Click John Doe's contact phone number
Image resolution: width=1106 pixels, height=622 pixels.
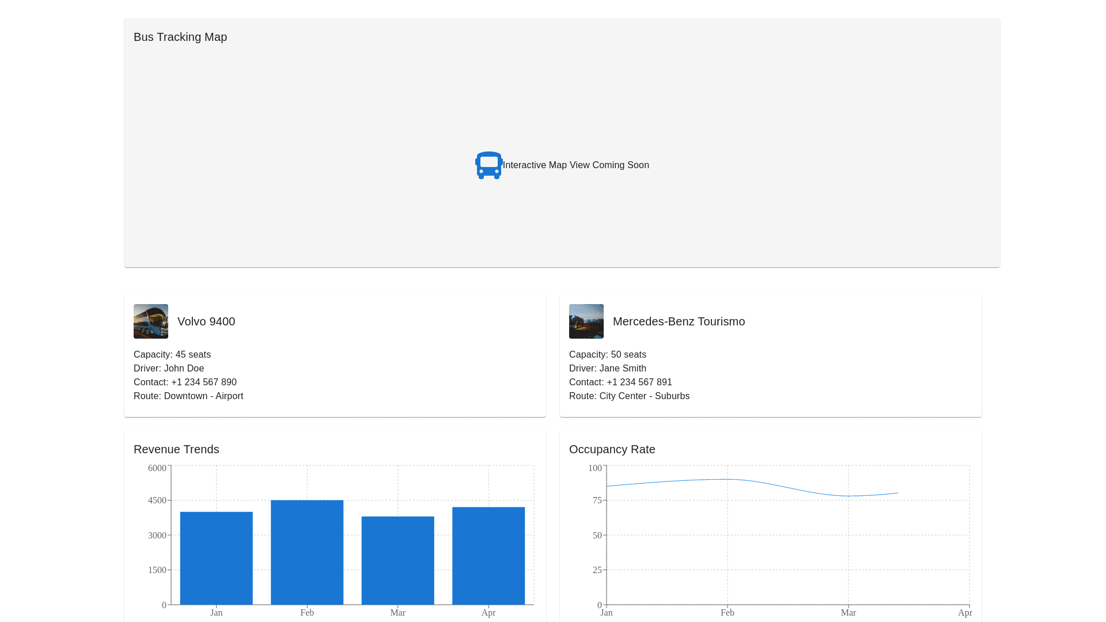203,382
